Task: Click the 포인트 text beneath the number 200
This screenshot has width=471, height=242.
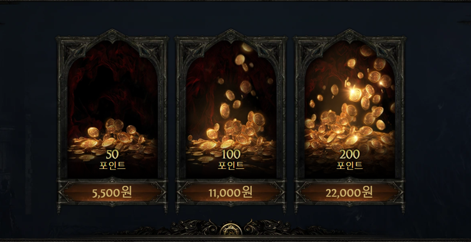Action: [x=349, y=165]
